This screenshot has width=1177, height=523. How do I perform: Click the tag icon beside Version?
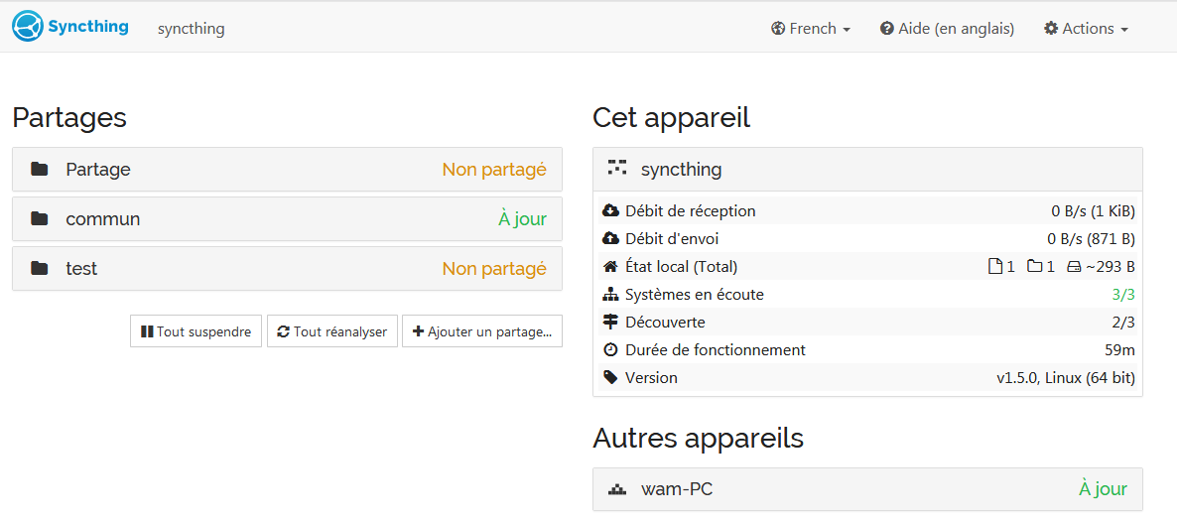(611, 378)
